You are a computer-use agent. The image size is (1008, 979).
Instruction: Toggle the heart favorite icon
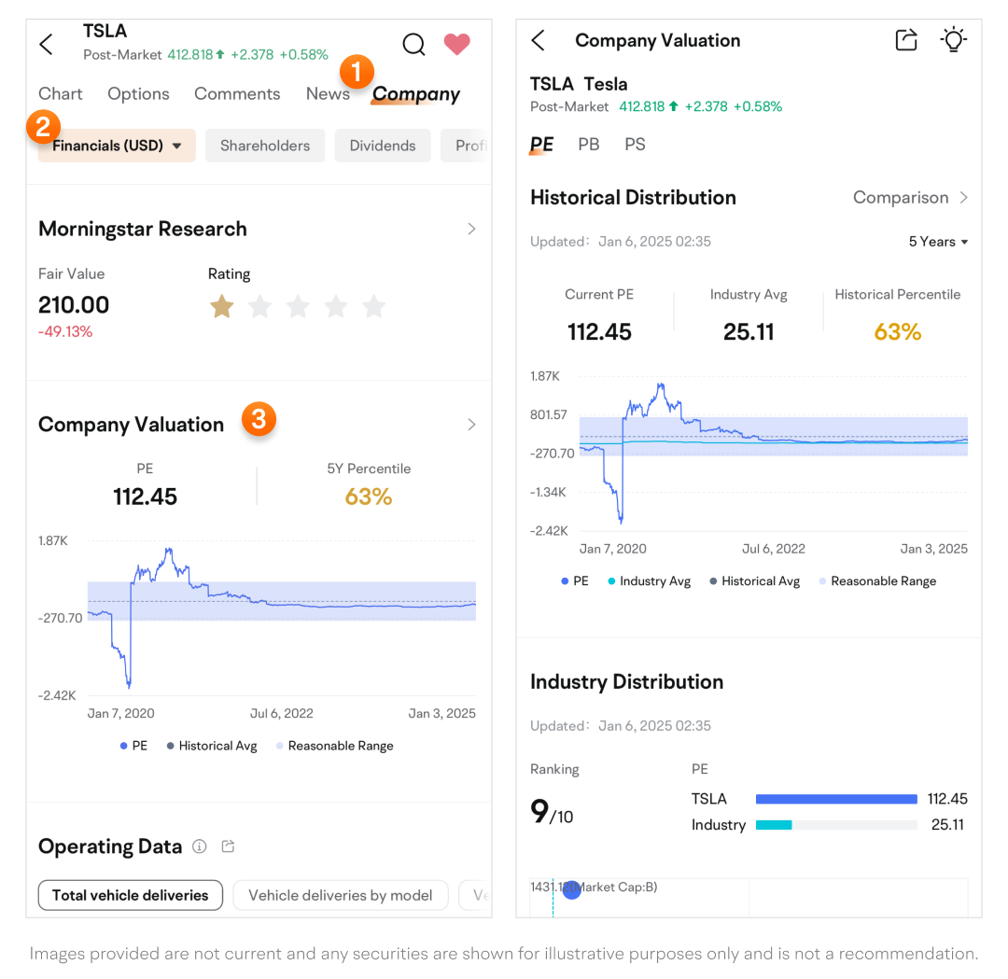tap(456, 44)
